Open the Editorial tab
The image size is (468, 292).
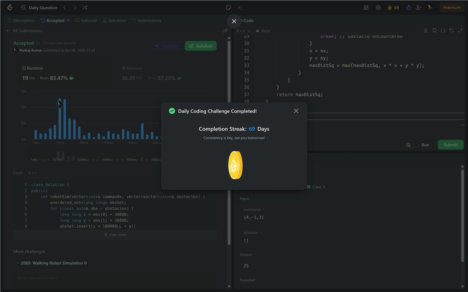tap(86, 21)
